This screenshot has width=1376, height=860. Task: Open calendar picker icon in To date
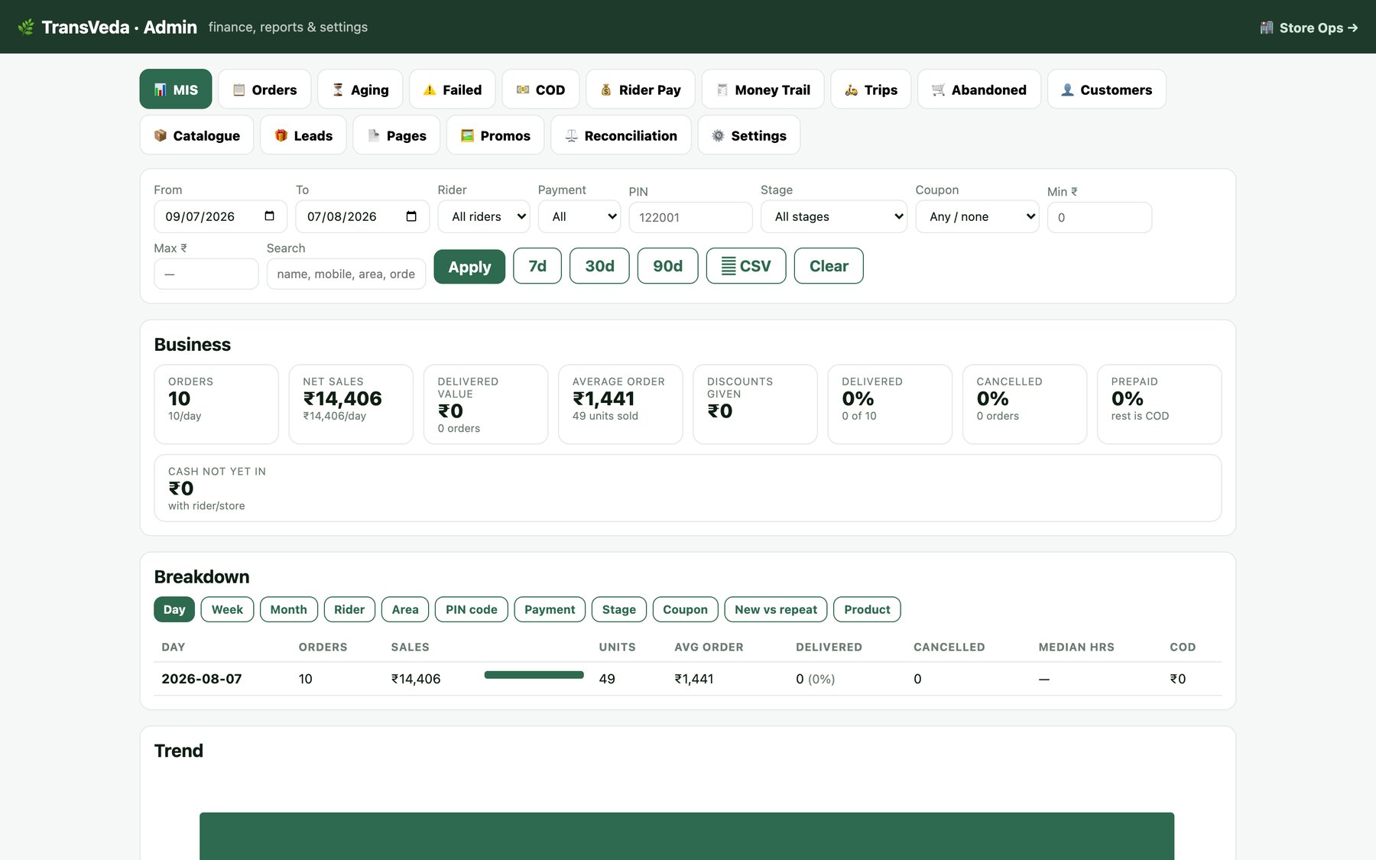click(411, 216)
